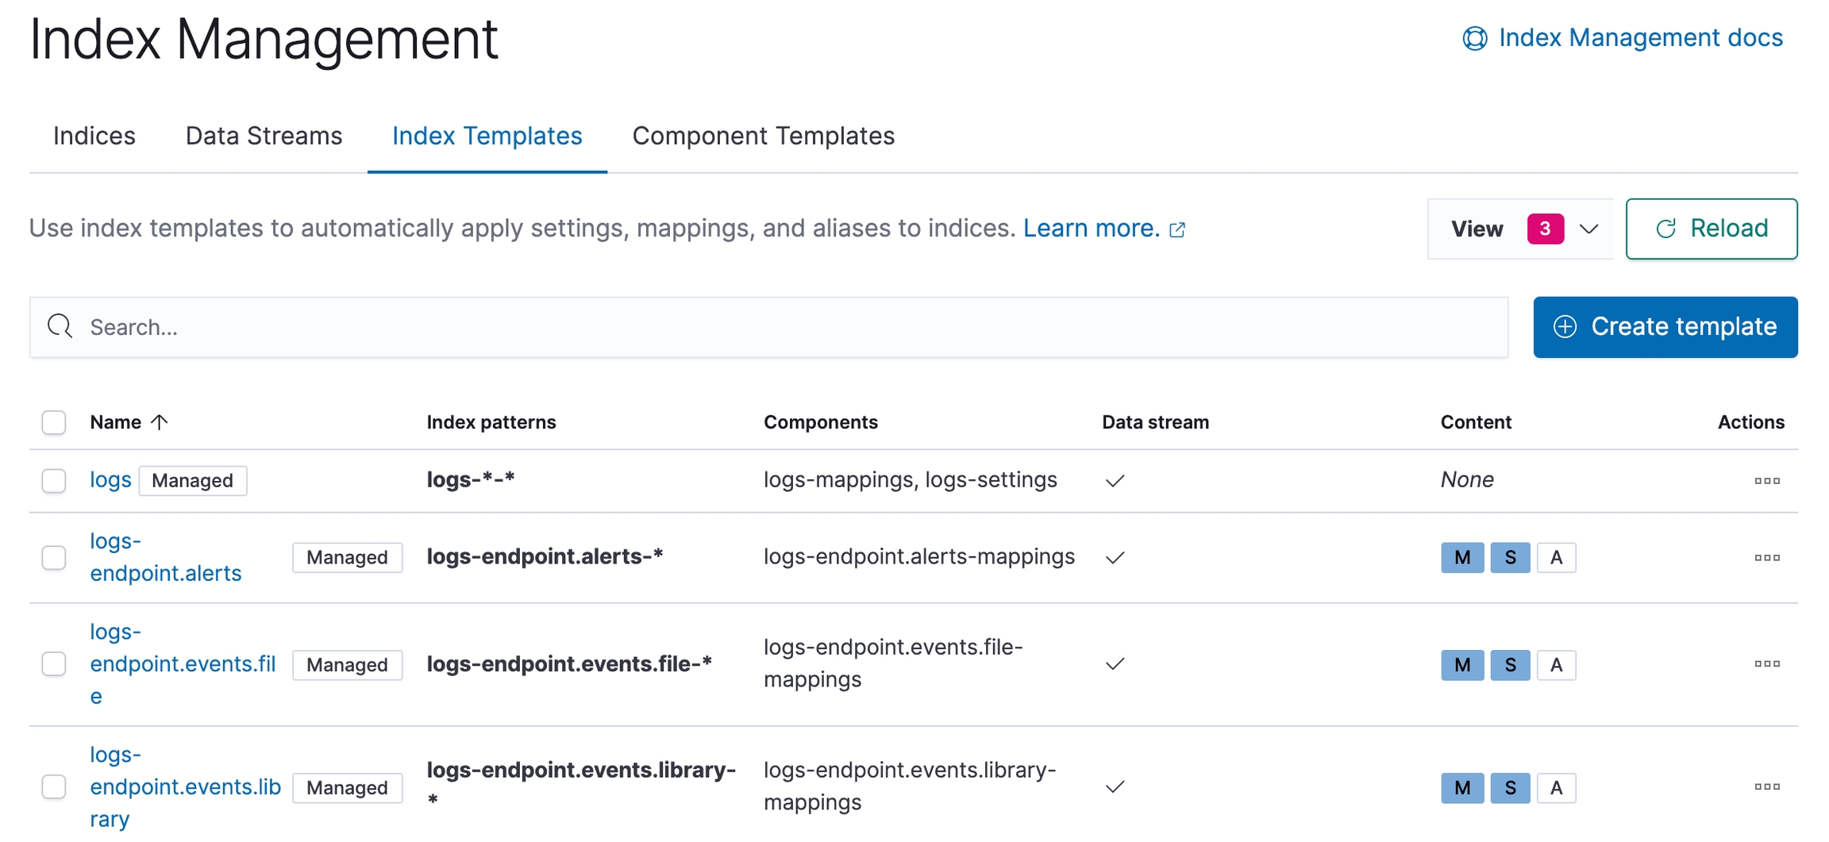The image size is (1829, 842).
Task: Reload the index templates list
Action: (1711, 229)
